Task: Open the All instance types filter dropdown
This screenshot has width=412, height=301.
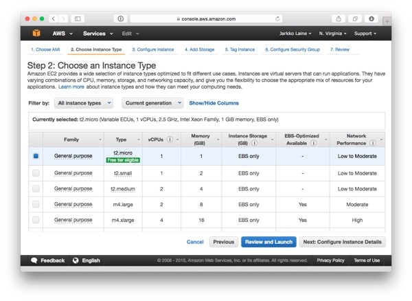Action: [84, 103]
